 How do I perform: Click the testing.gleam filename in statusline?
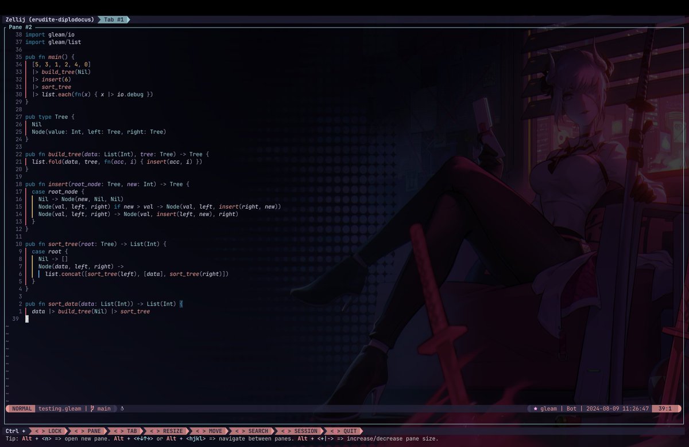pyautogui.click(x=60, y=409)
